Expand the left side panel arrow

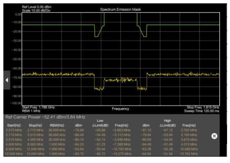click(7, 80)
